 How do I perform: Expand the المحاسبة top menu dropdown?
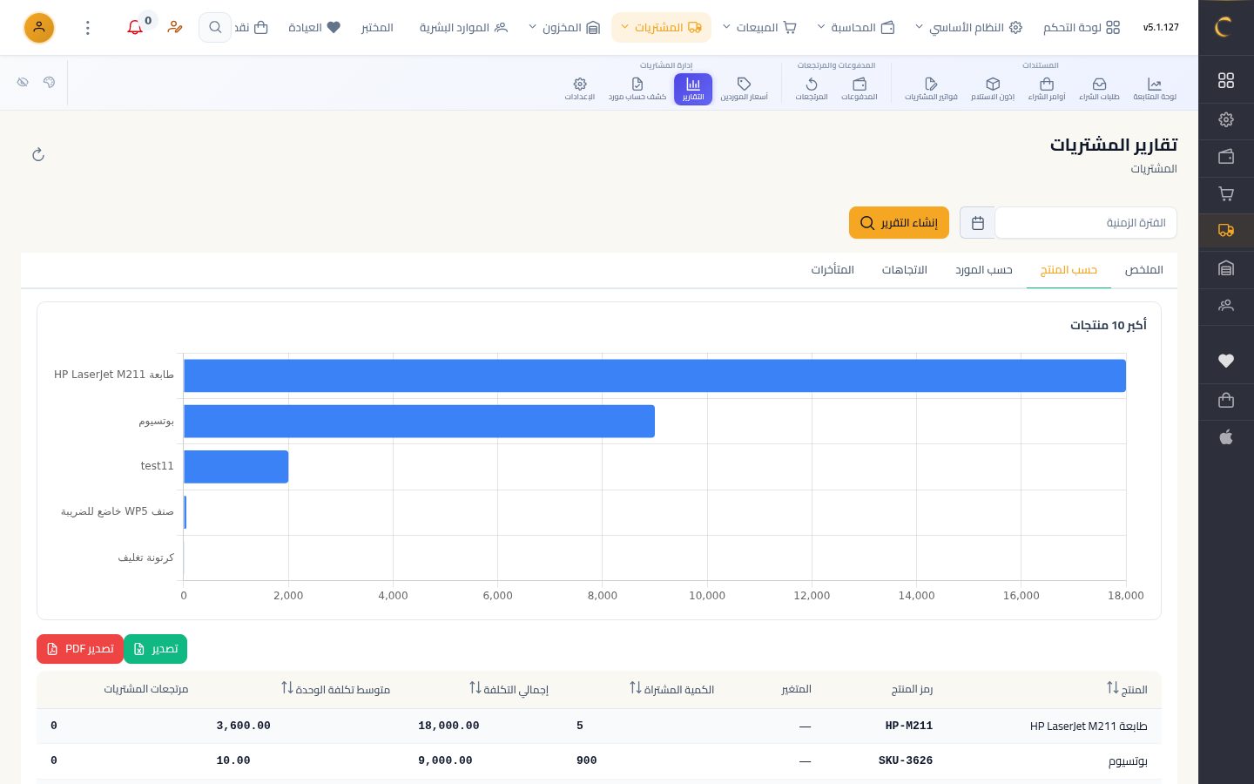[x=855, y=28]
